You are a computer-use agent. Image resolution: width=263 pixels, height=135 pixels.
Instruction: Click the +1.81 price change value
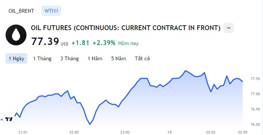[80, 43]
